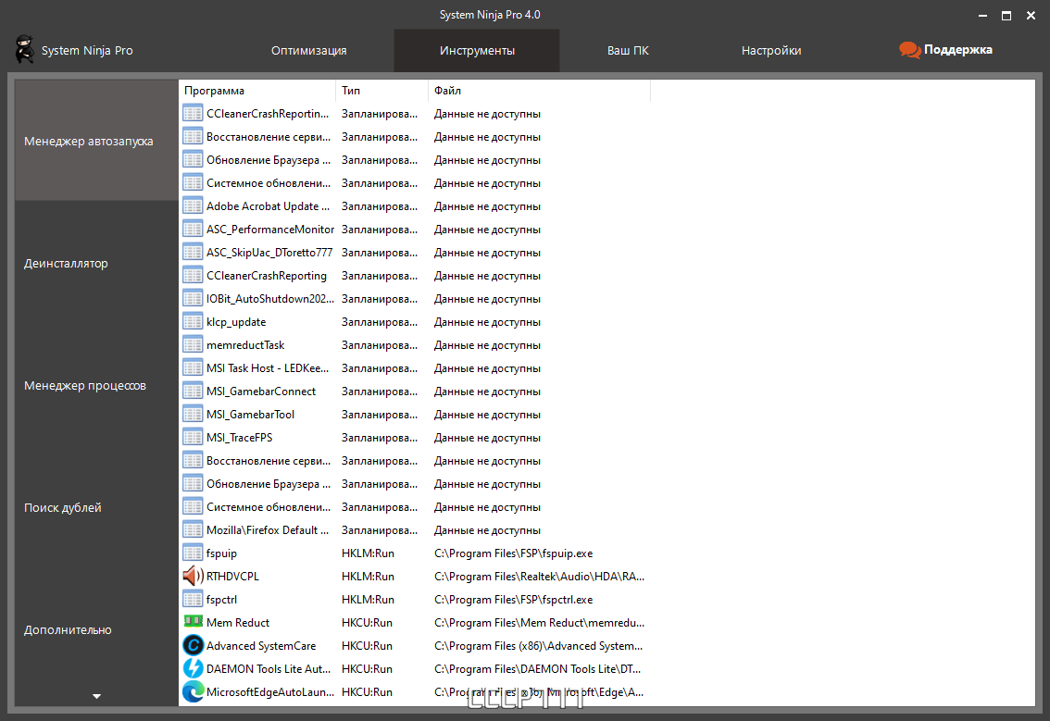Click the icon beside MSI Task Host - LEDKee
The image size is (1050, 721).
coord(193,368)
